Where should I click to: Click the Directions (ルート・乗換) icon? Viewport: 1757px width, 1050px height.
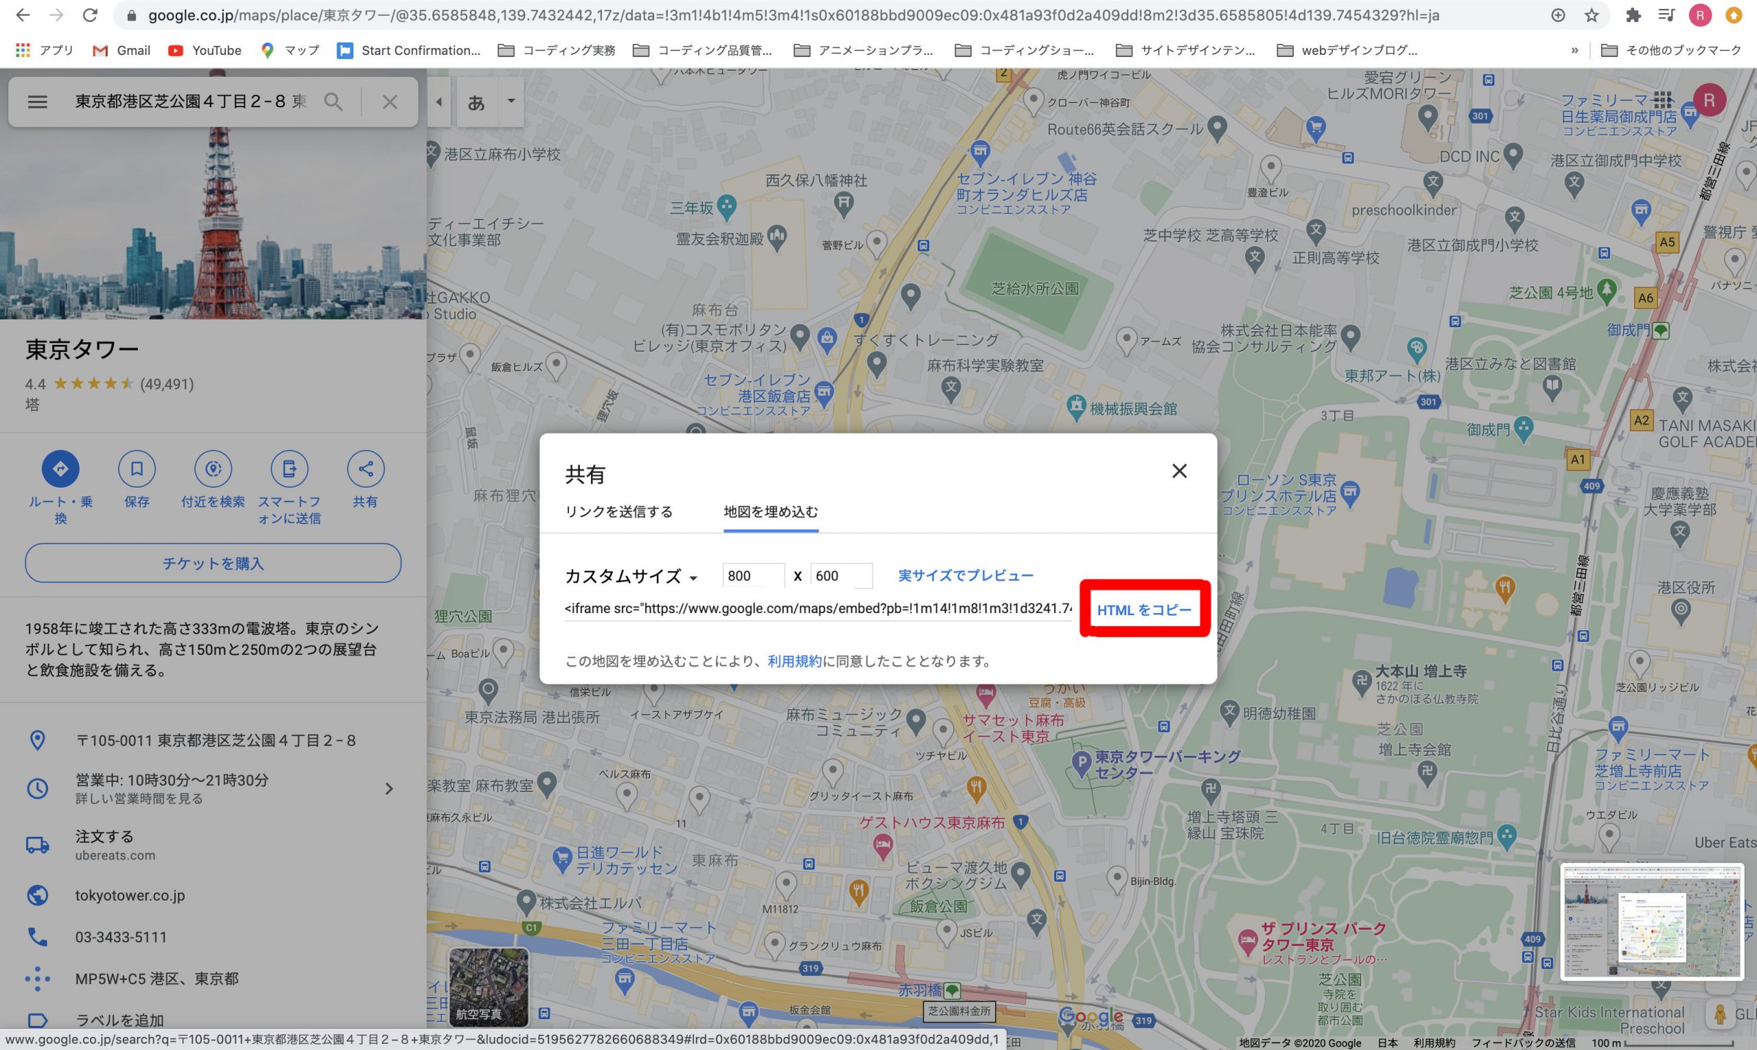click(x=60, y=468)
